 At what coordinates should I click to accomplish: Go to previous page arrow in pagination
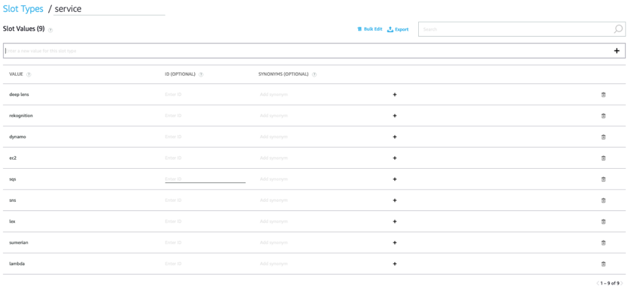[x=598, y=283]
